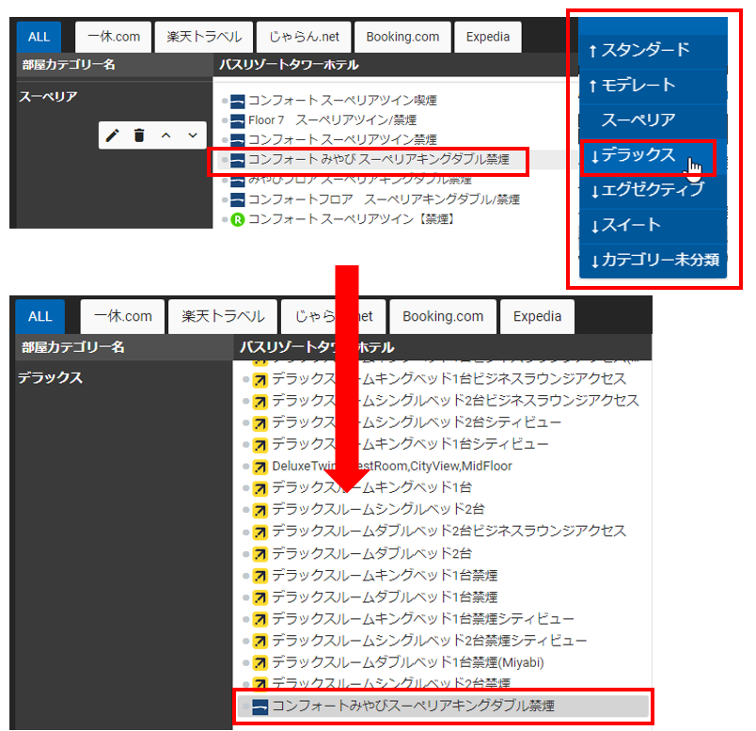Click the up chevron in the category toolbar
The width and height of the screenshot is (756, 731).
click(165, 135)
